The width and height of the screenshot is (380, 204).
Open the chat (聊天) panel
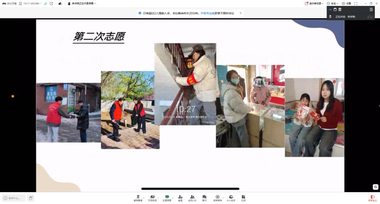pos(204,198)
